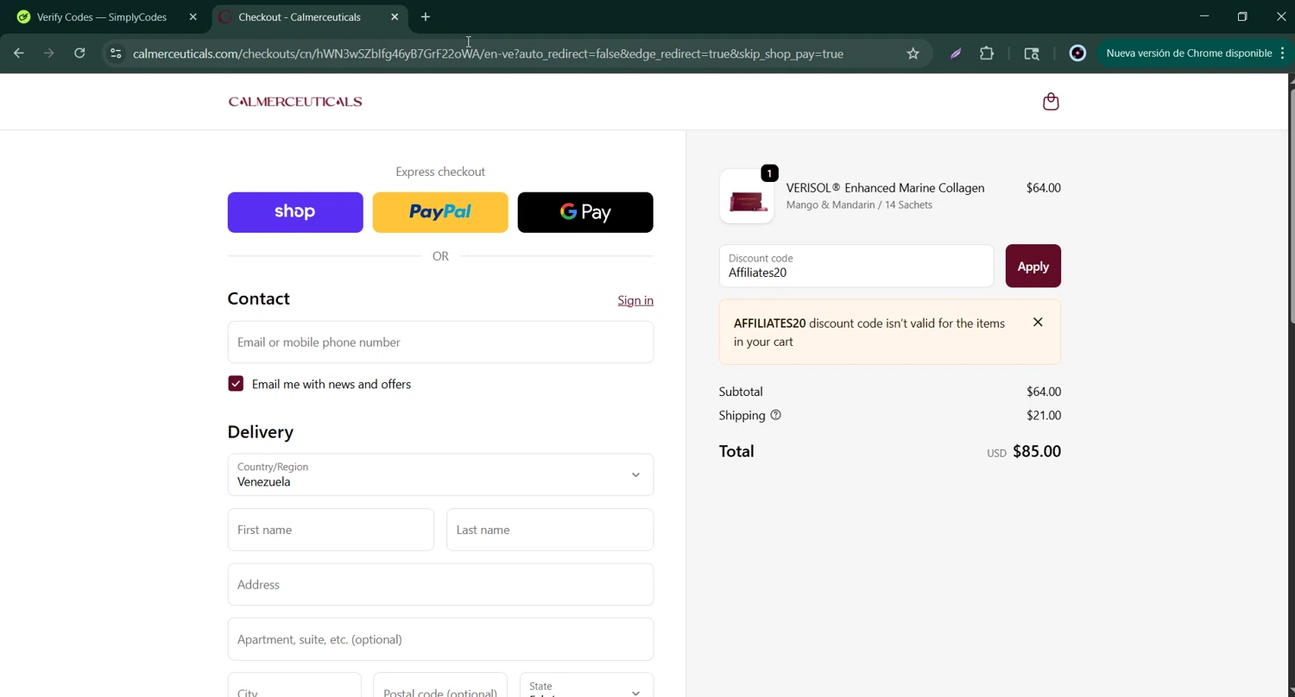Viewport: 1295px width, 697px height.
Task: Click the VERISOL collagen product thumbnail
Action: 747,197
